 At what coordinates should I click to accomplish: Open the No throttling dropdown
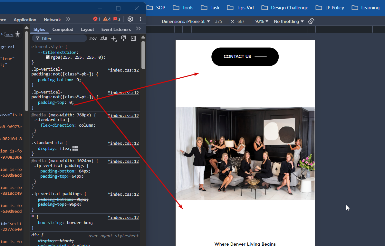click(x=289, y=21)
